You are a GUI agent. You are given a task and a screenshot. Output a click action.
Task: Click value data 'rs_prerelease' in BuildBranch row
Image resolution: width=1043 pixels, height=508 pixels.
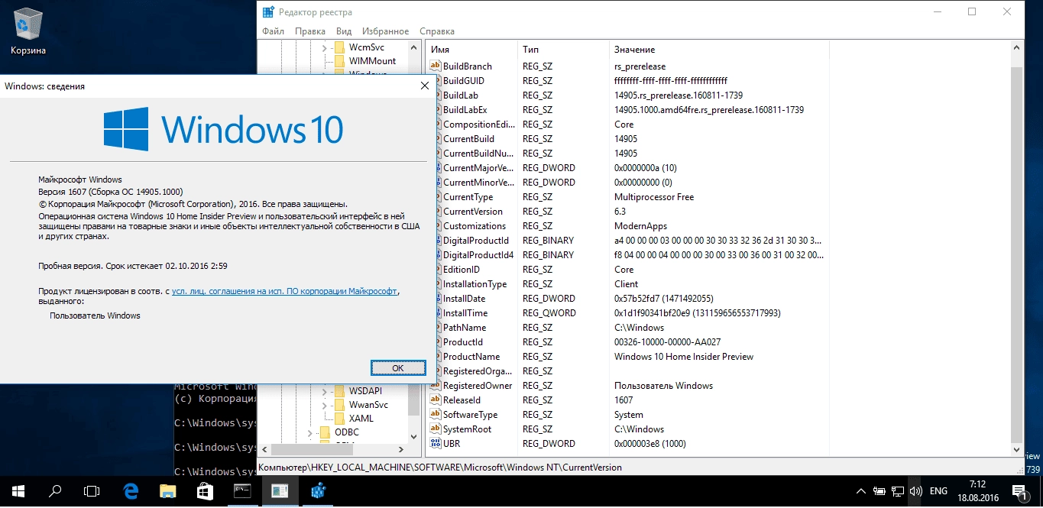640,66
